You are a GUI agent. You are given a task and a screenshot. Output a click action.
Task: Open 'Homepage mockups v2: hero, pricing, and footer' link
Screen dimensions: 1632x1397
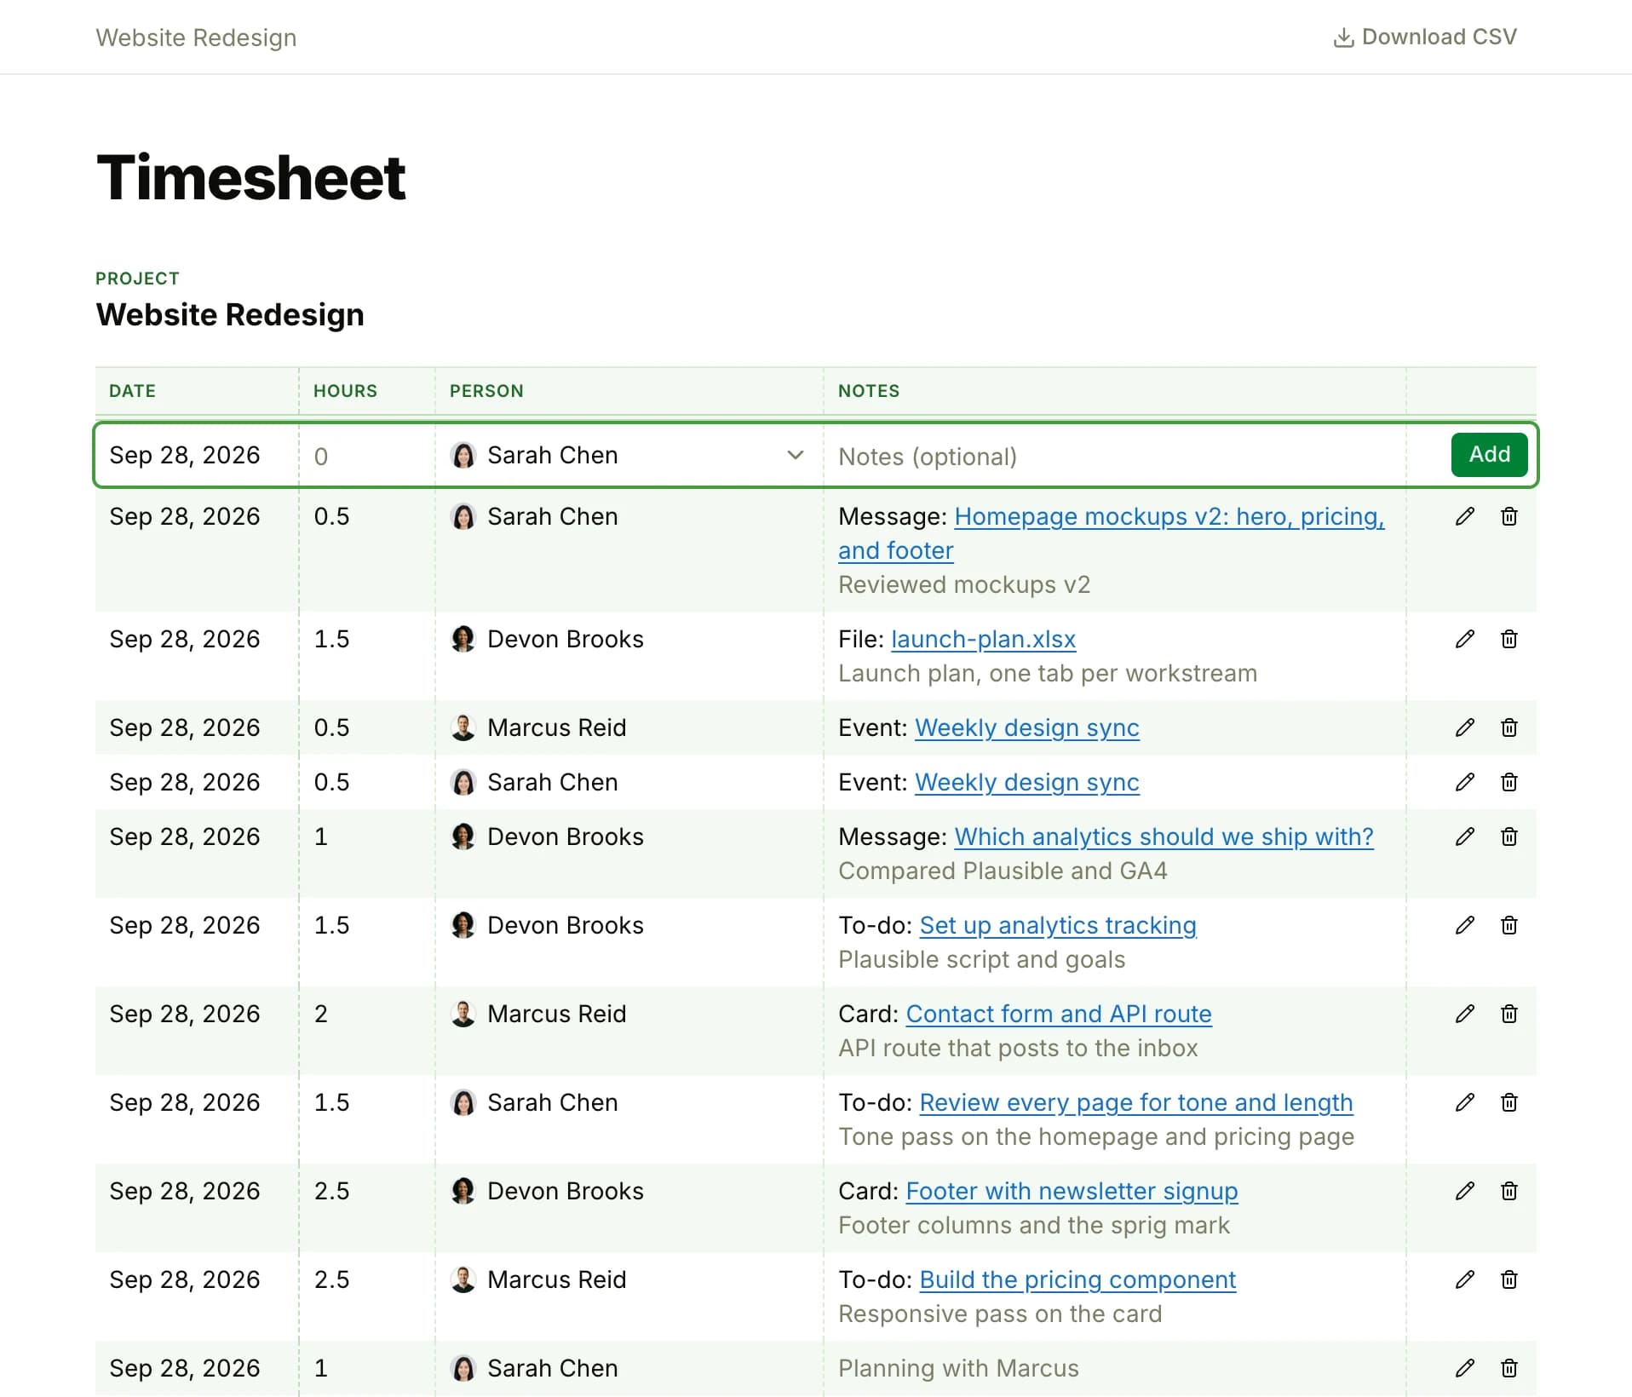(1111, 533)
